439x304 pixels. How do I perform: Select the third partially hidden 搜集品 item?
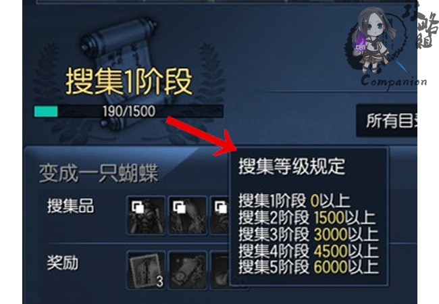tap(220, 216)
